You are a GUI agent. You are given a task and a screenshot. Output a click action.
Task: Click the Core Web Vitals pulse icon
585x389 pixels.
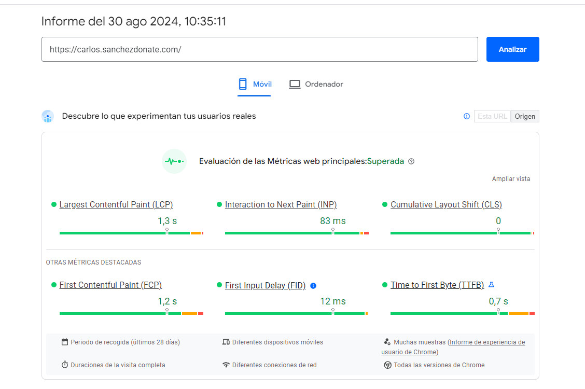tap(174, 161)
